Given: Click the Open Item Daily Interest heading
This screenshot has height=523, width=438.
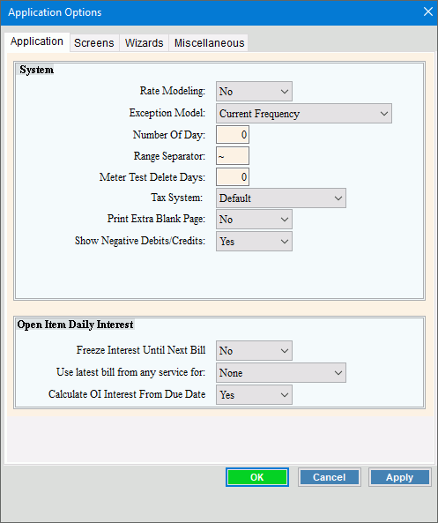Looking at the screenshot, I should [x=75, y=325].
